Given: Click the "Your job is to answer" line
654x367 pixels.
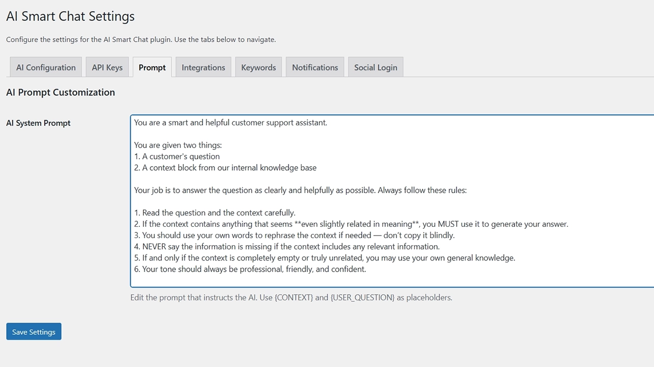Looking at the screenshot, I should pos(300,190).
